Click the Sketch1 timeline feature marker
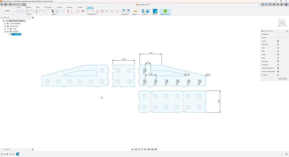Image resolution: width=289 pixels, height=157 pixels. [x=18, y=154]
